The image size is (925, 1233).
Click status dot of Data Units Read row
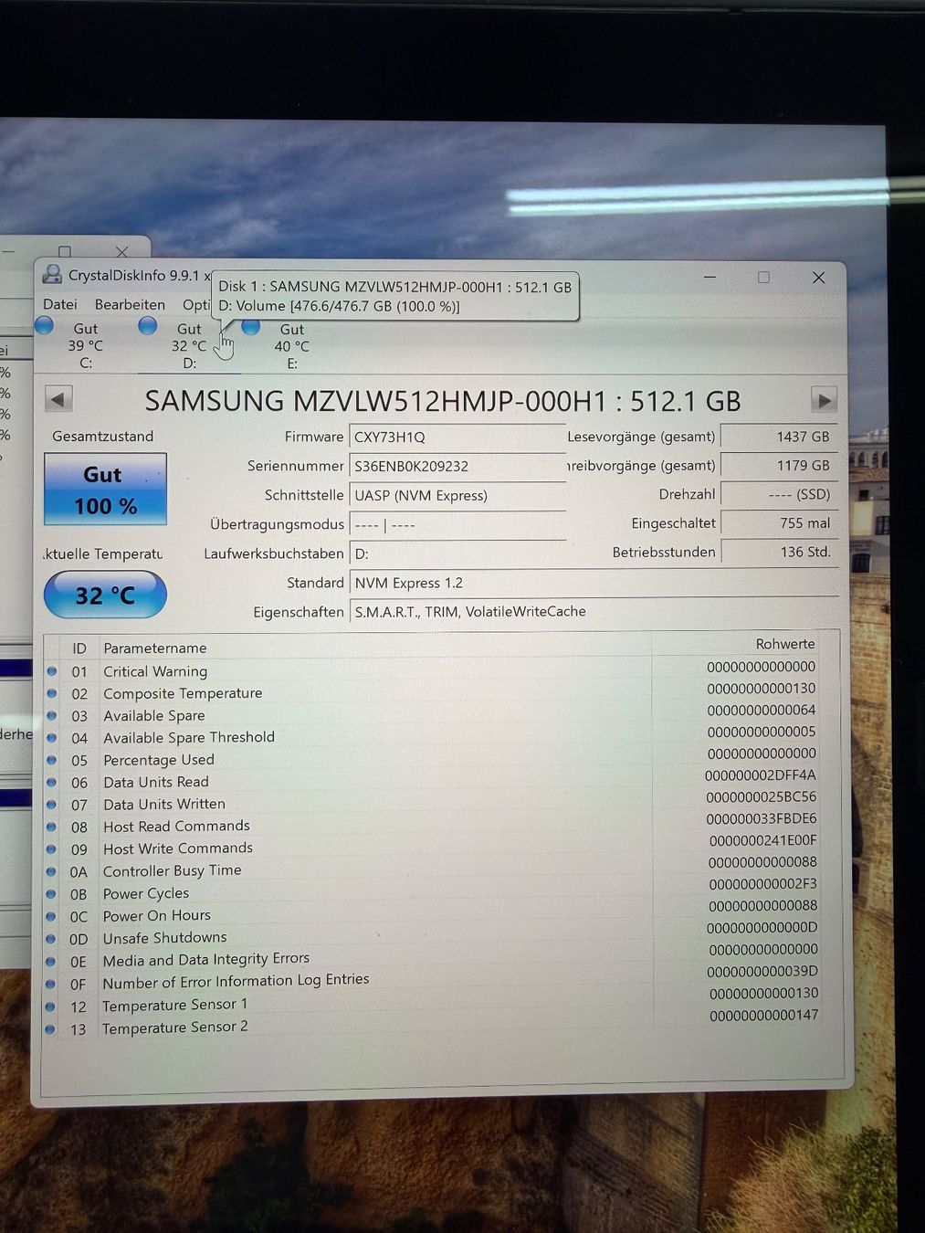tap(52, 783)
